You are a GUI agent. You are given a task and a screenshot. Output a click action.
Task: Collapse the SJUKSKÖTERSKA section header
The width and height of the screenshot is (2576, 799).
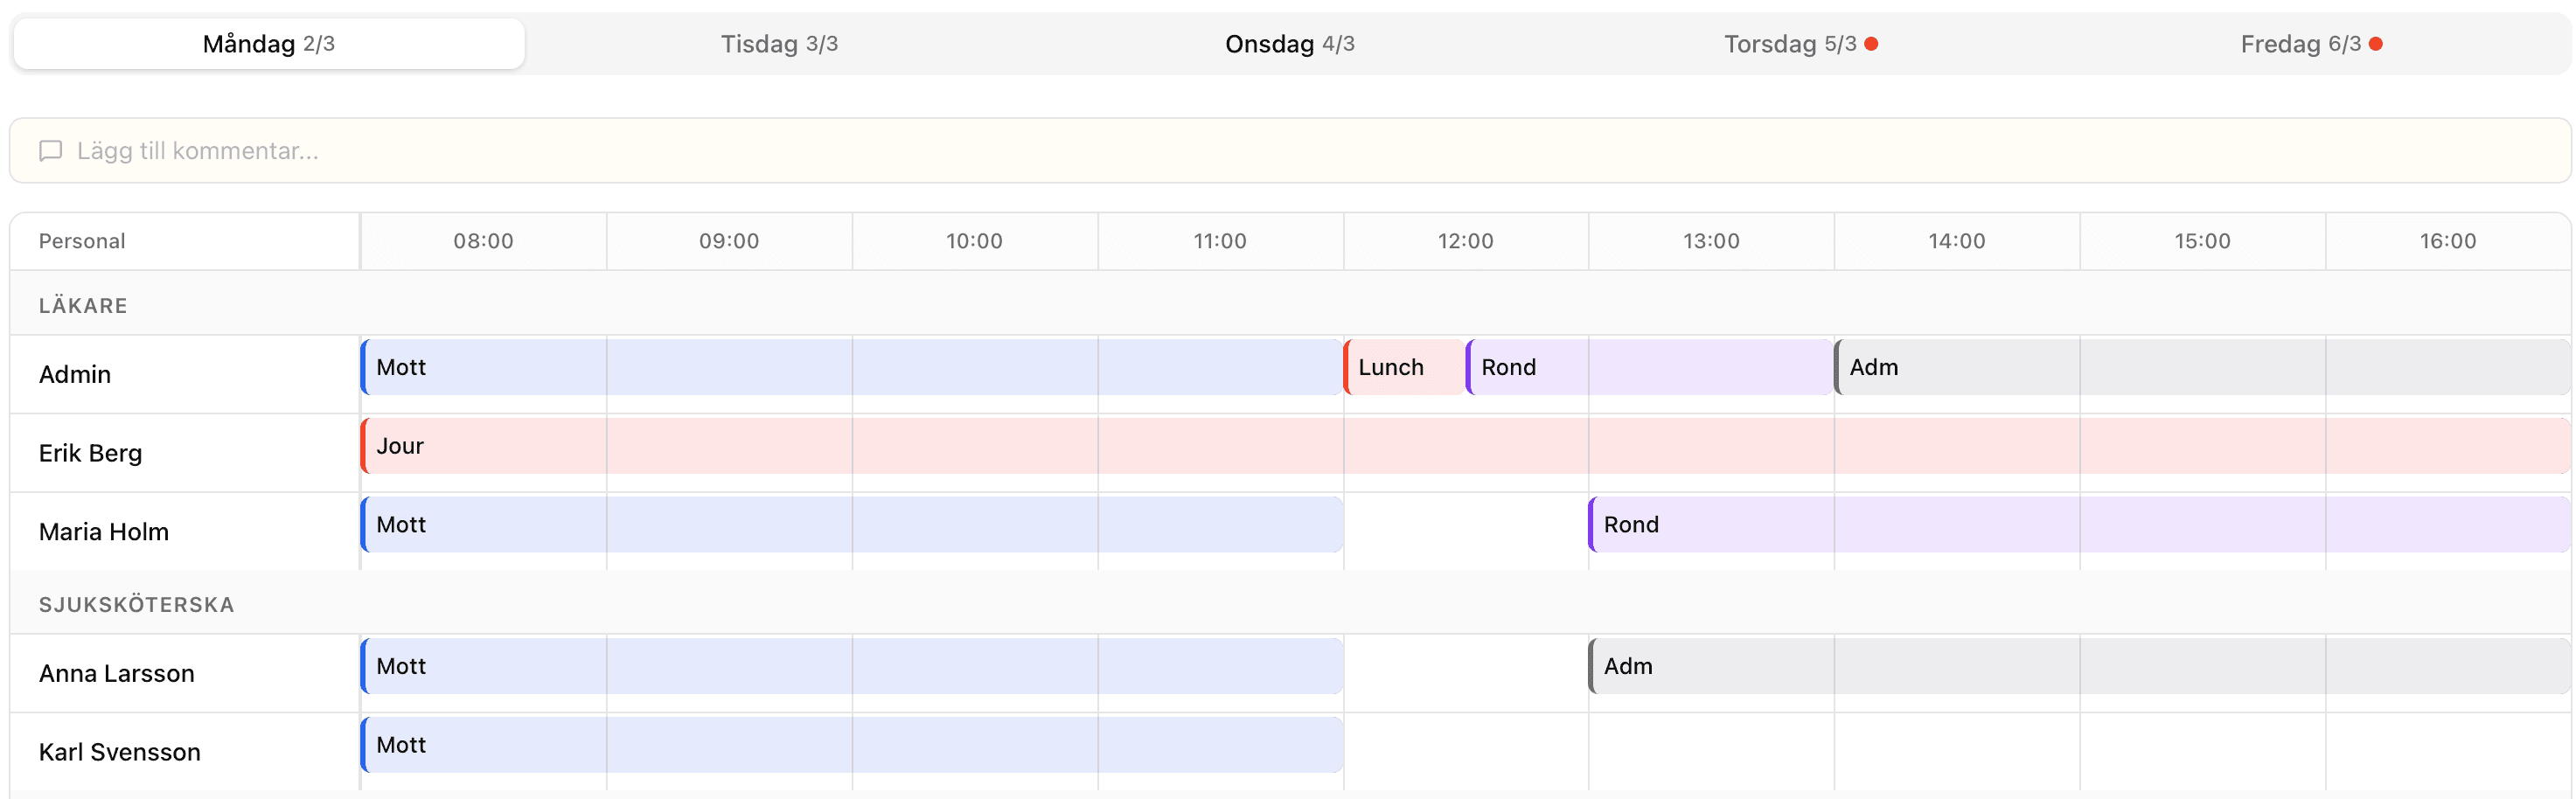click(136, 603)
